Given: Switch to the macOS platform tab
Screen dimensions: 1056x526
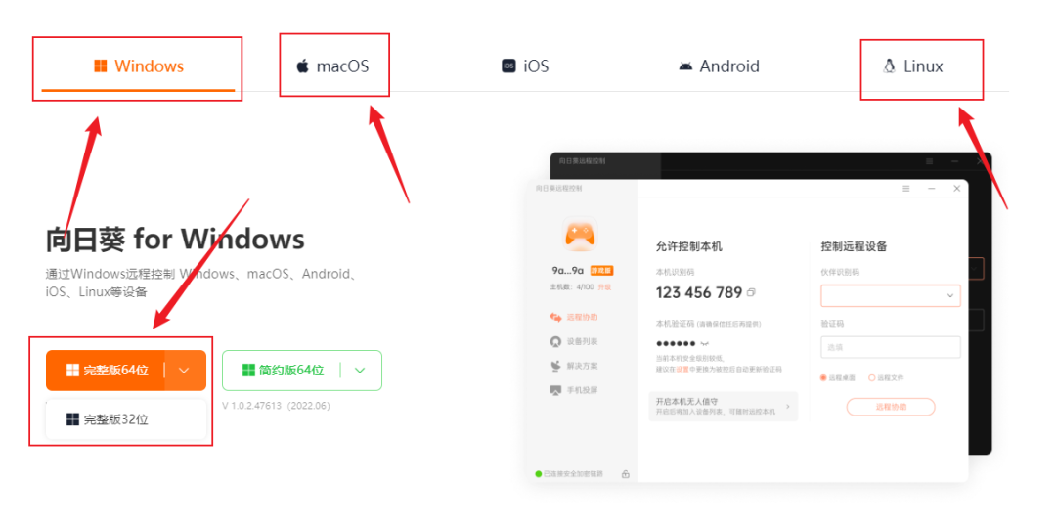Looking at the screenshot, I should click(332, 66).
